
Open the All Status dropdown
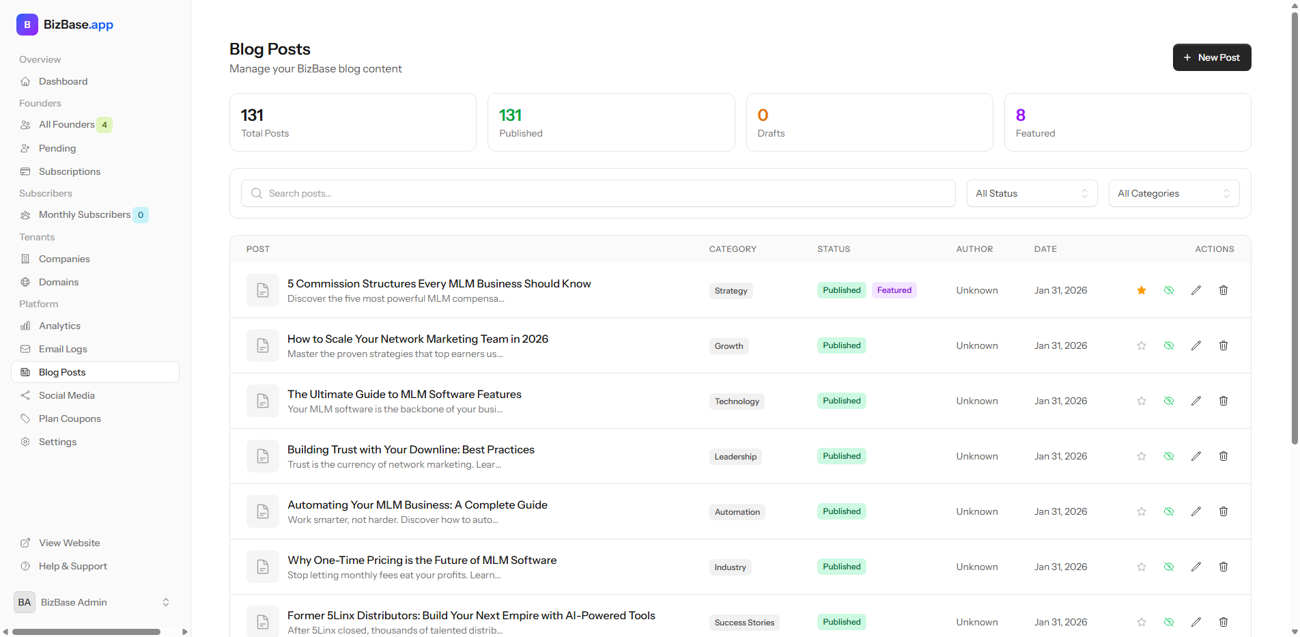[1032, 193]
